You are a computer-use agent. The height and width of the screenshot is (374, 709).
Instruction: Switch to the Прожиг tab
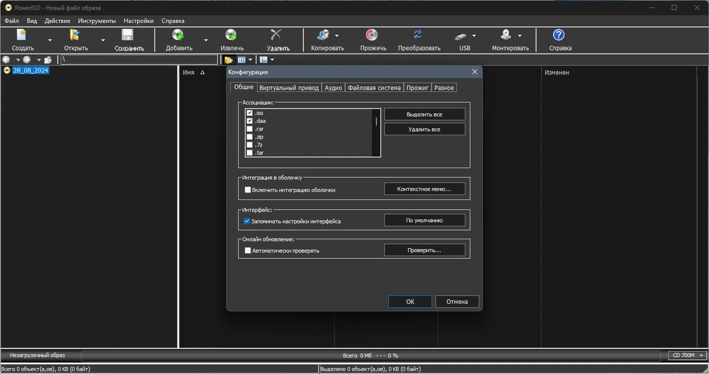tap(417, 87)
